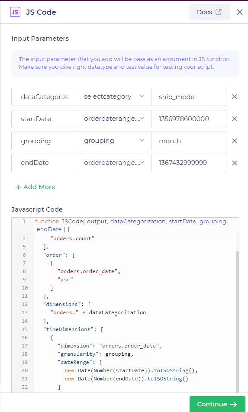Click the "granularity": grouping line
Viewport: 248px width, 412px height.
click(x=96, y=354)
